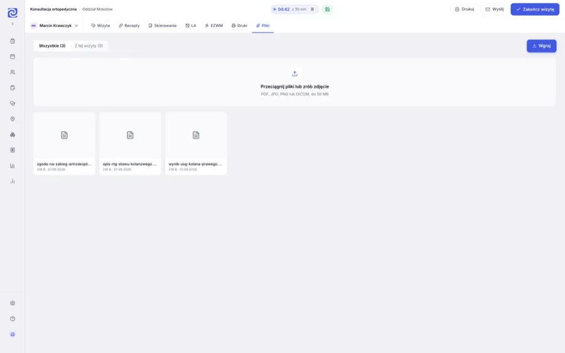
Task: Click the Wyślij send button
Action: pyautogui.click(x=495, y=9)
